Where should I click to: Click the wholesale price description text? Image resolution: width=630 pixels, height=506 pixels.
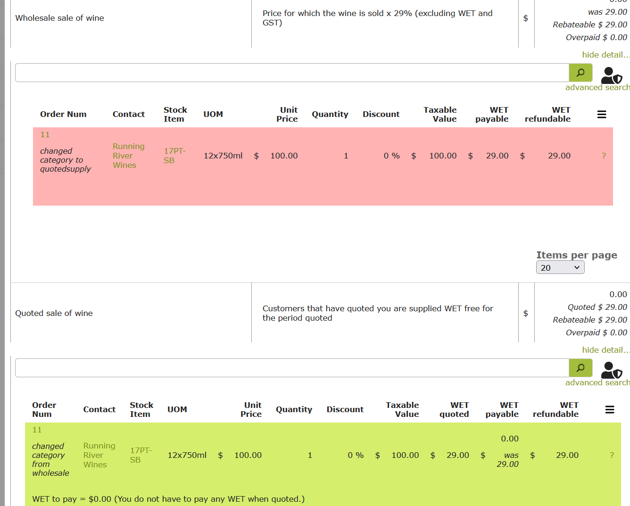[x=378, y=18]
